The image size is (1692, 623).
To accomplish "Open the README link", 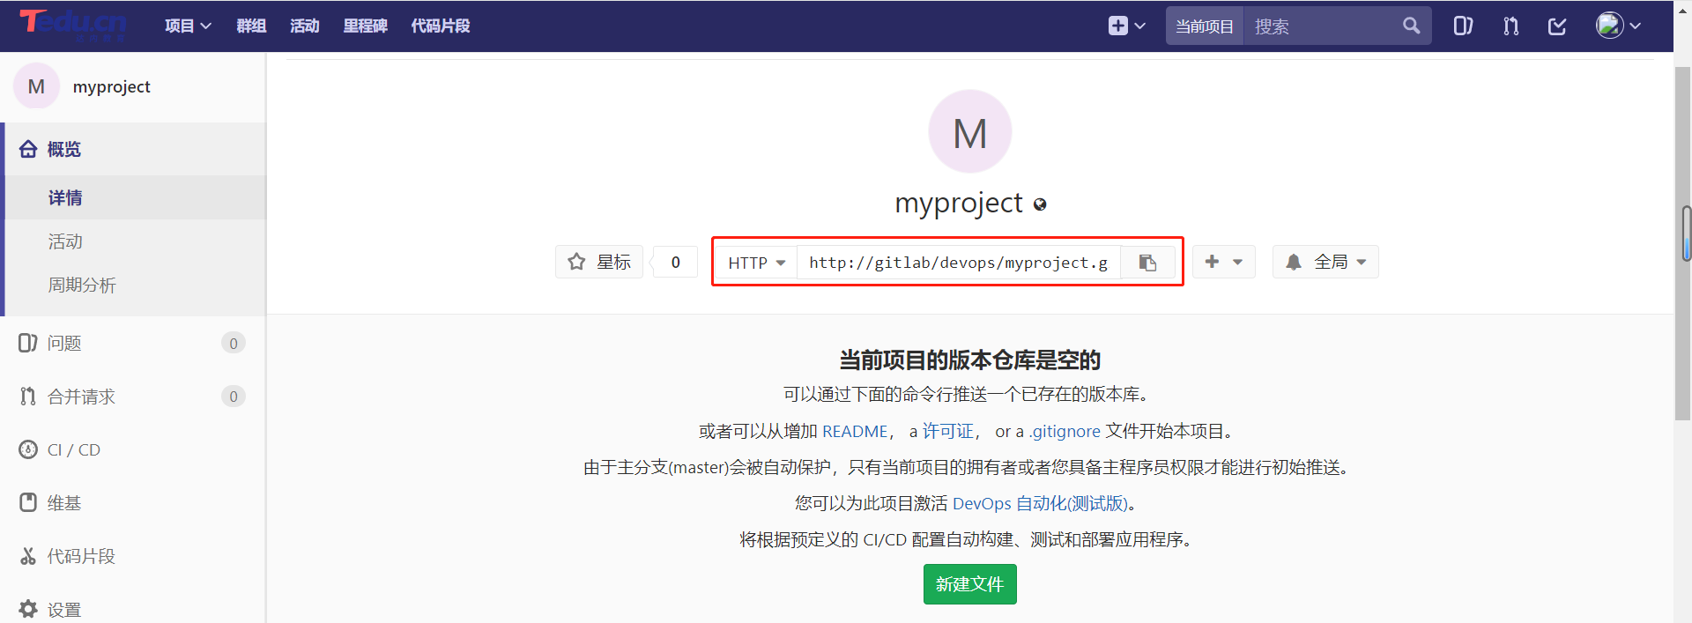I will [855, 432].
